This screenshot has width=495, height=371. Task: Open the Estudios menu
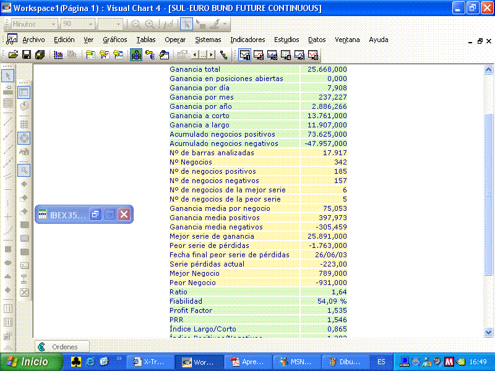(286, 40)
